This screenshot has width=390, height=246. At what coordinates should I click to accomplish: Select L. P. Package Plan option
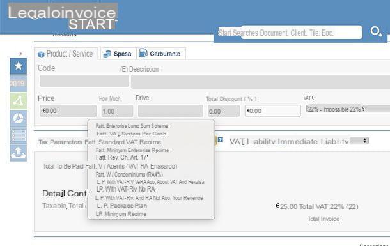[x=122, y=206]
